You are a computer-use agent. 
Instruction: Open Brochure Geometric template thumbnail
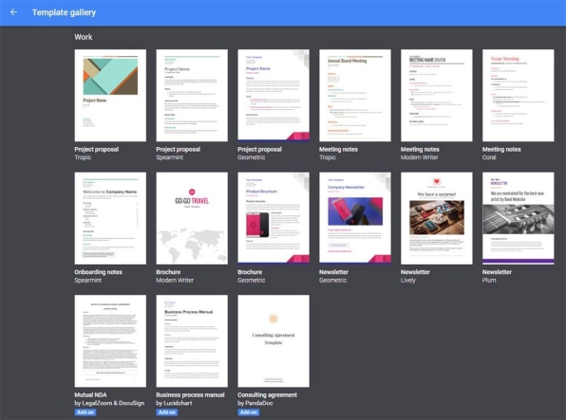274,218
